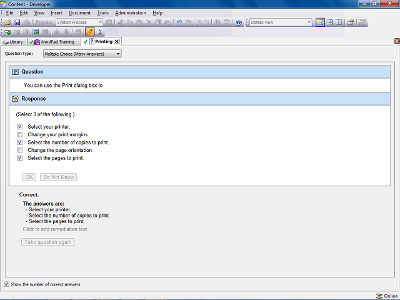Image resolution: width=400 pixels, height=300 pixels.
Task: Switch to horizontal split layout icon
Action: [x=329, y=22]
